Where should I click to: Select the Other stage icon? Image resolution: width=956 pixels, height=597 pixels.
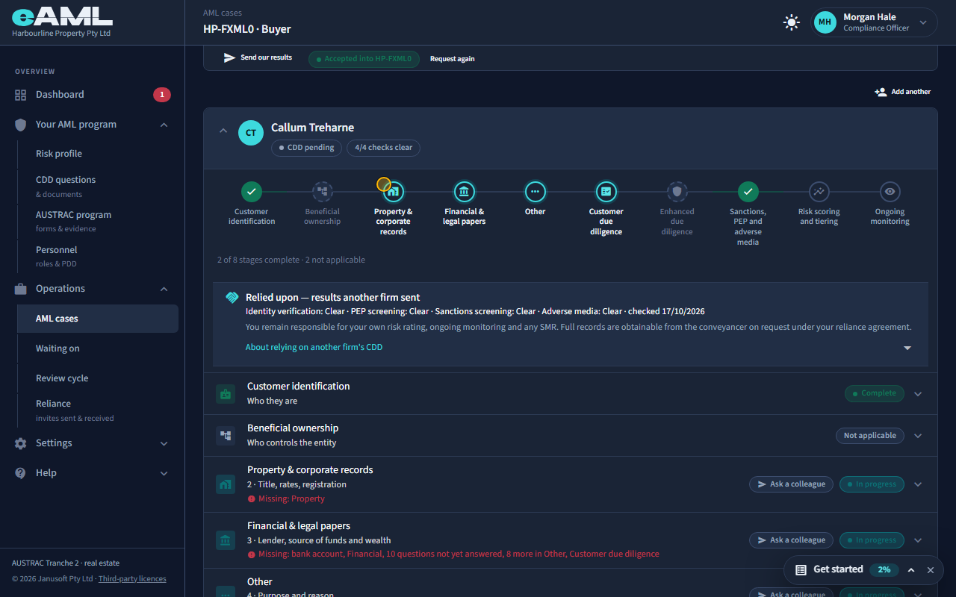click(x=536, y=192)
